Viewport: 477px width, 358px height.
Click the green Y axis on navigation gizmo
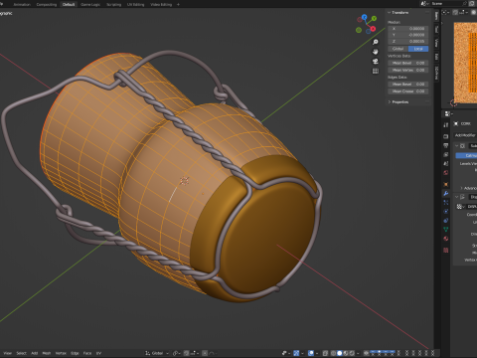[x=374, y=19]
